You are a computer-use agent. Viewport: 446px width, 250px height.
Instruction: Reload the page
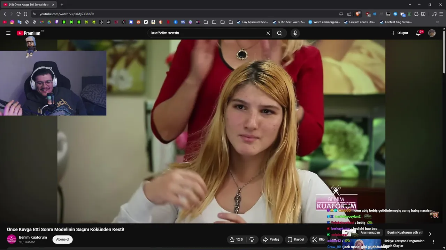18,14
